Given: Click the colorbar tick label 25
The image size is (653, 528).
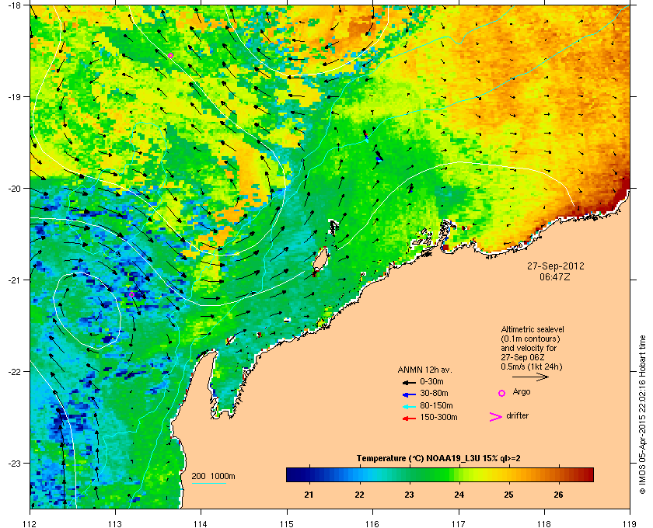Looking at the screenshot, I should click(508, 495).
